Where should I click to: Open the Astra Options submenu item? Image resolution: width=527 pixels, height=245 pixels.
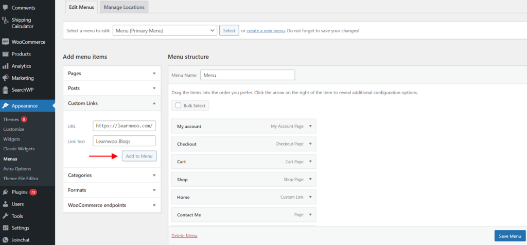pos(17,169)
